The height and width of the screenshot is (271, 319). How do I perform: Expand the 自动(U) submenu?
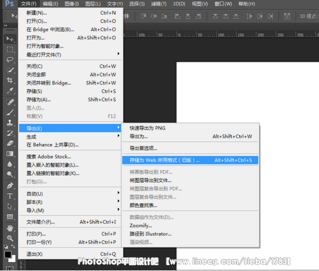pos(71,194)
